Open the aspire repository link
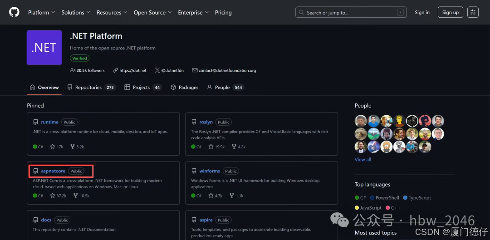490x240 pixels. pyautogui.click(x=206, y=220)
